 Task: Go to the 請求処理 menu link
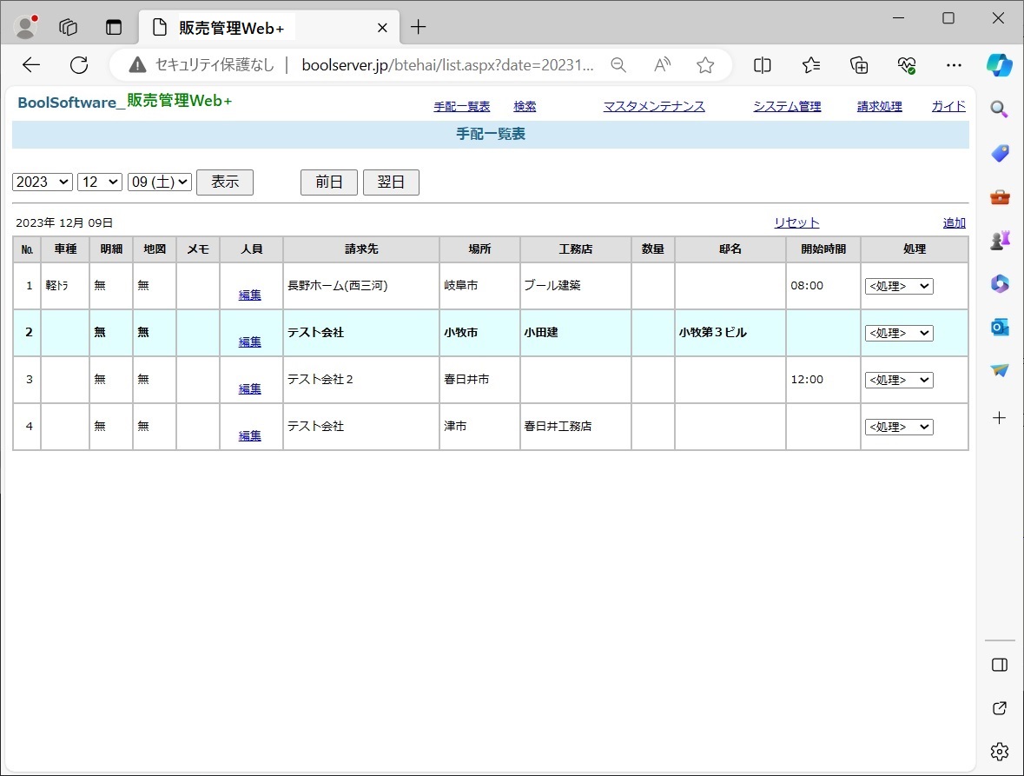coord(879,107)
